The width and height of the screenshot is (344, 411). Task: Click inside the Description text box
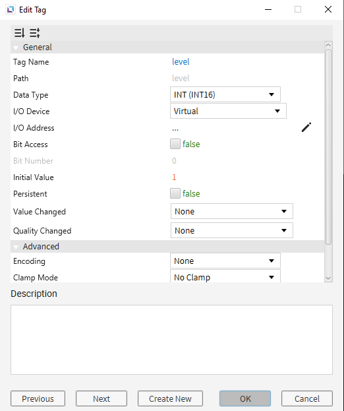(x=171, y=340)
